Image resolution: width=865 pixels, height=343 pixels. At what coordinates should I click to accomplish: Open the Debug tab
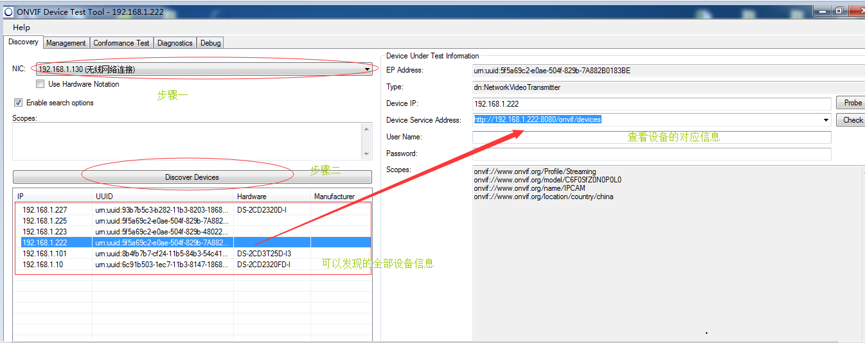click(211, 43)
